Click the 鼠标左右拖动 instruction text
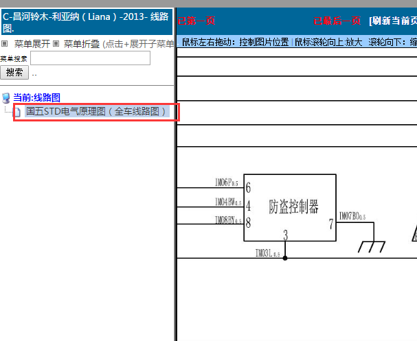This screenshot has height=341, width=417. point(236,42)
